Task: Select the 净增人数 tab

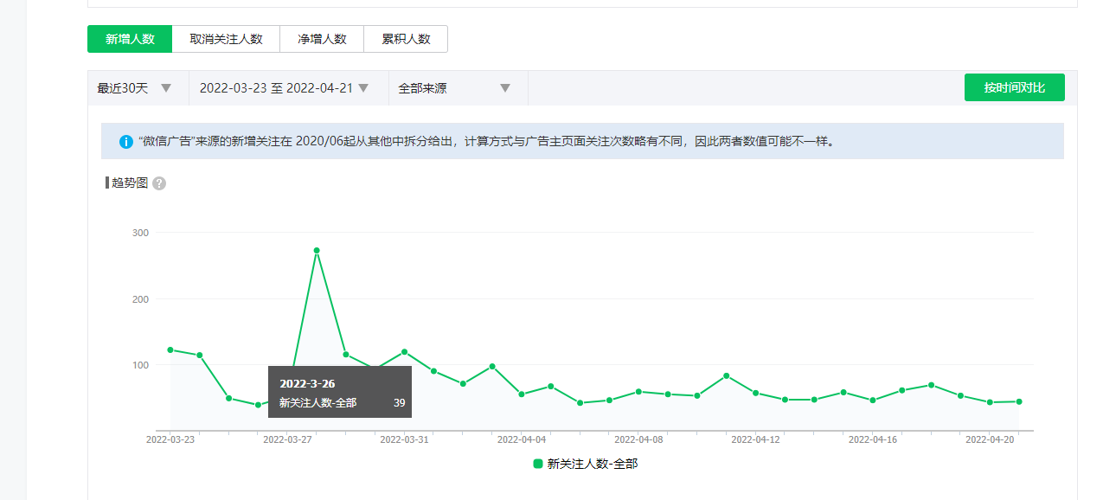Action: tap(322, 39)
